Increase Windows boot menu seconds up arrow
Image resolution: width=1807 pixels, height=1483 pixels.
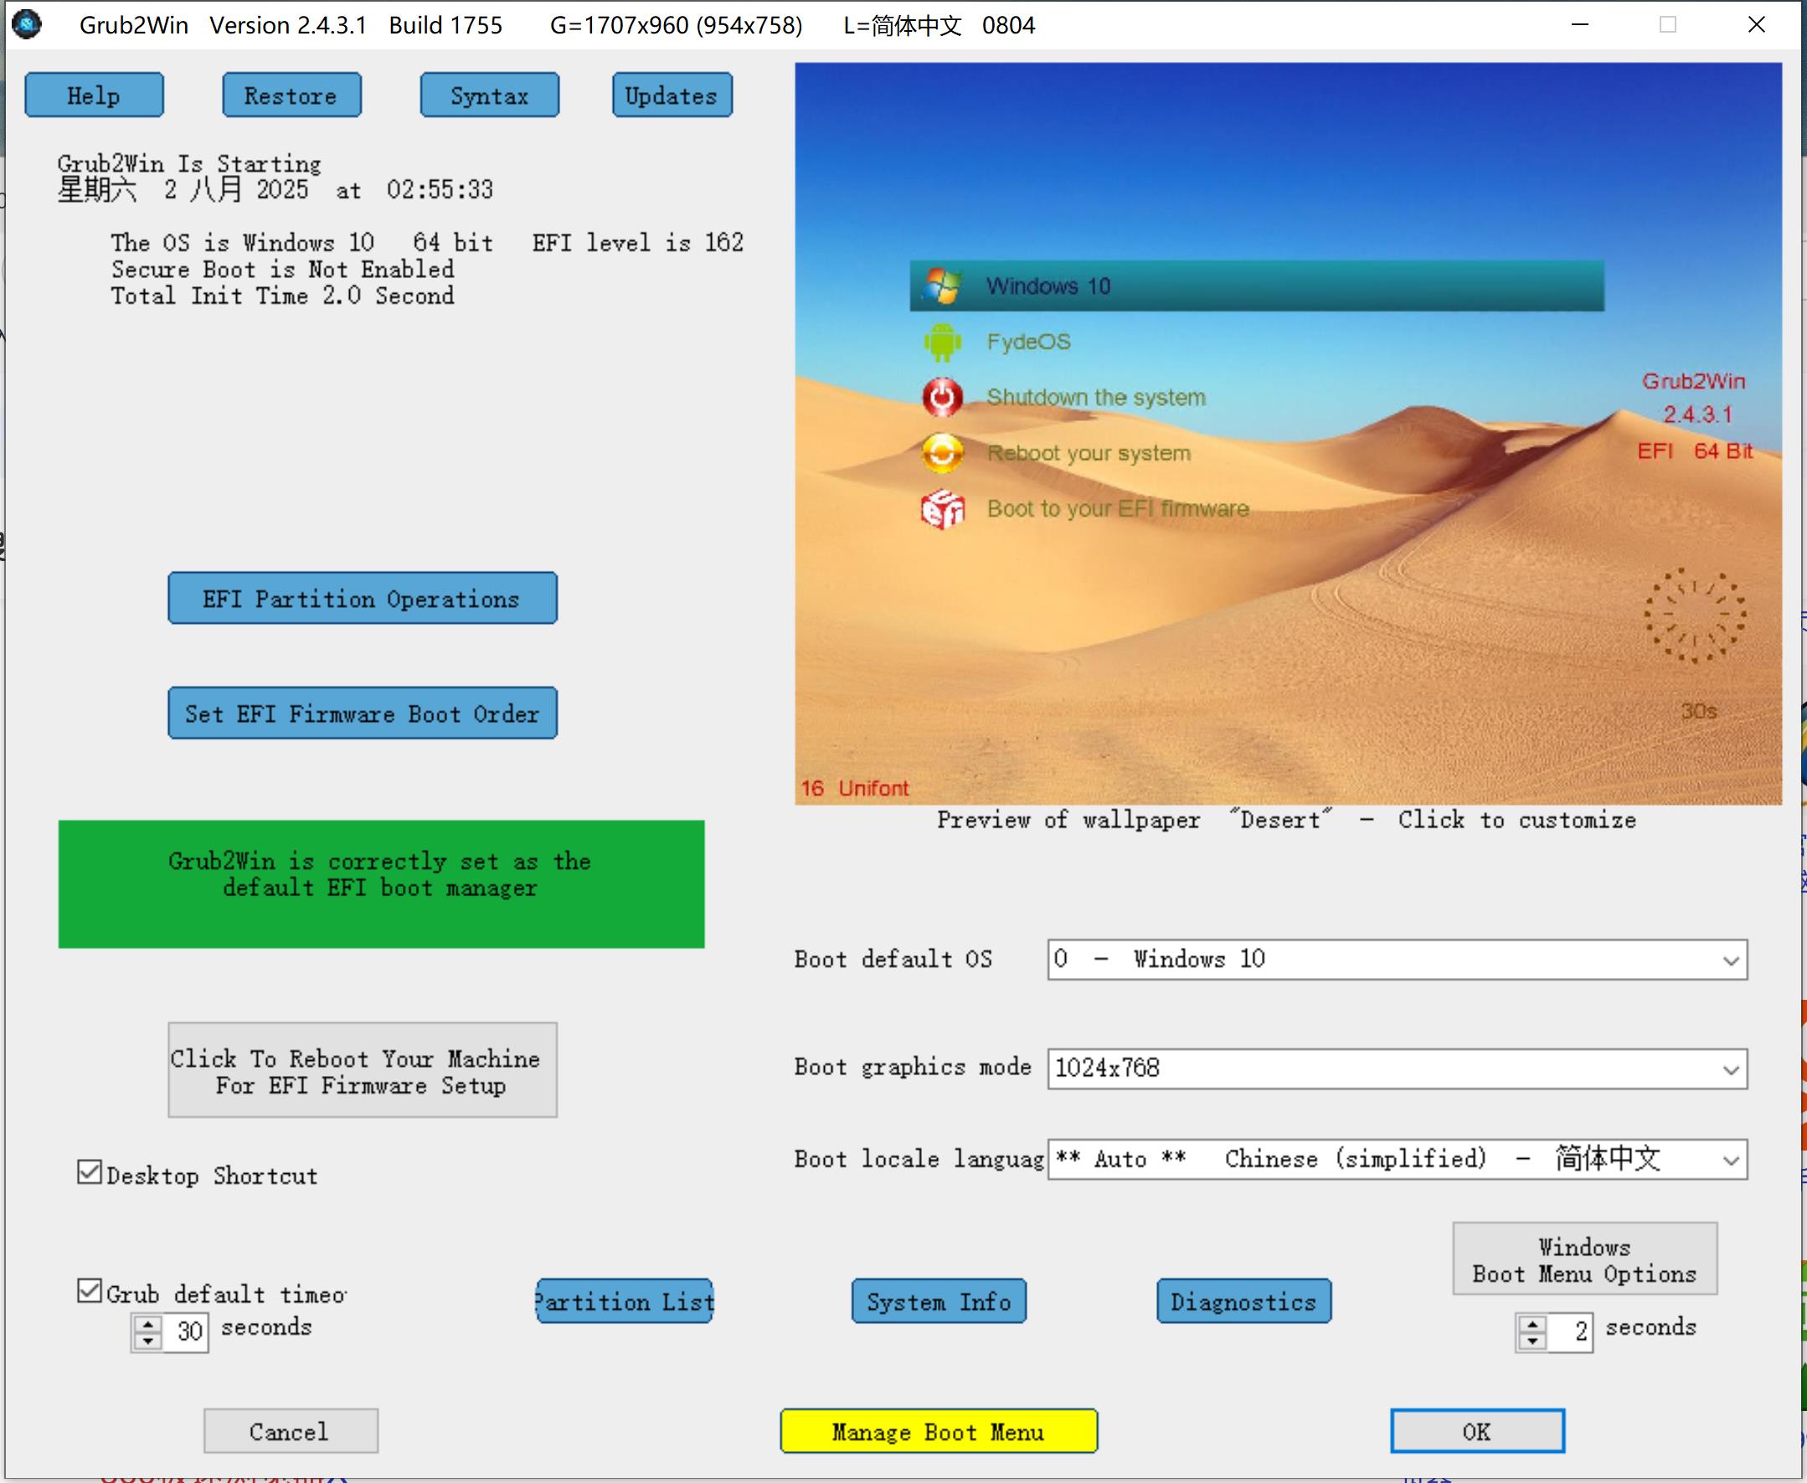coord(1532,1325)
